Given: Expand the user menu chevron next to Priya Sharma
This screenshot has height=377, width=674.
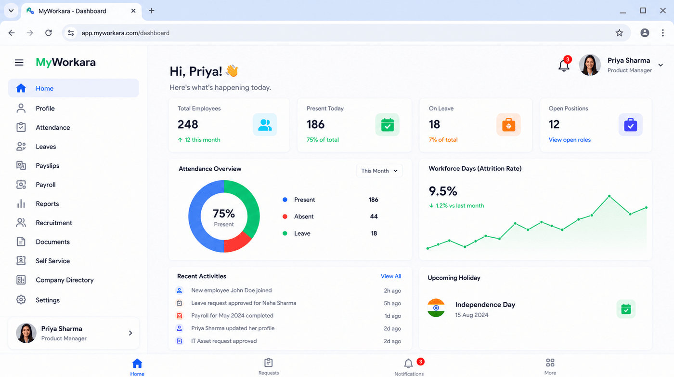Looking at the screenshot, I should pyautogui.click(x=661, y=65).
